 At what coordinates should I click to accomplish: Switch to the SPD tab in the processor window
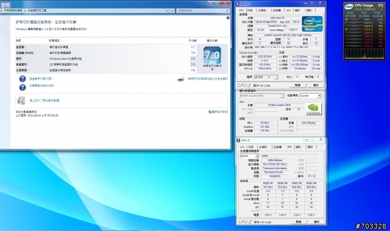pyautogui.click(x=288, y=10)
